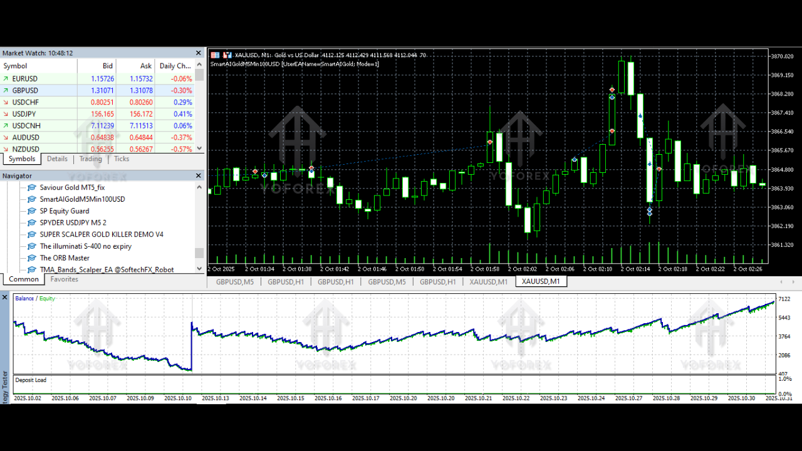Click the red down-trend arrow beside USDCHF
This screenshot has width=802, height=451.
point(5,102)
